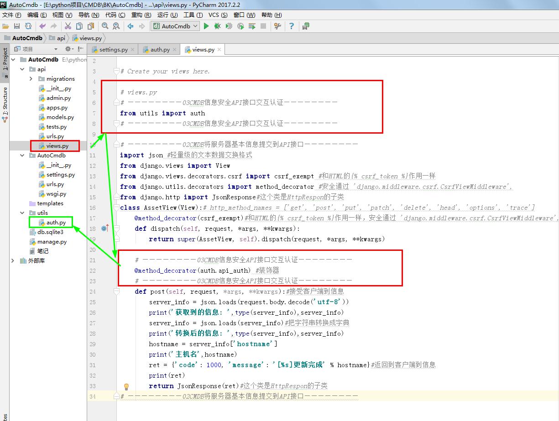Viewport: 559px width, 421px height.
Task: Click line number 24 in the gutter
Action: (93, 291)
